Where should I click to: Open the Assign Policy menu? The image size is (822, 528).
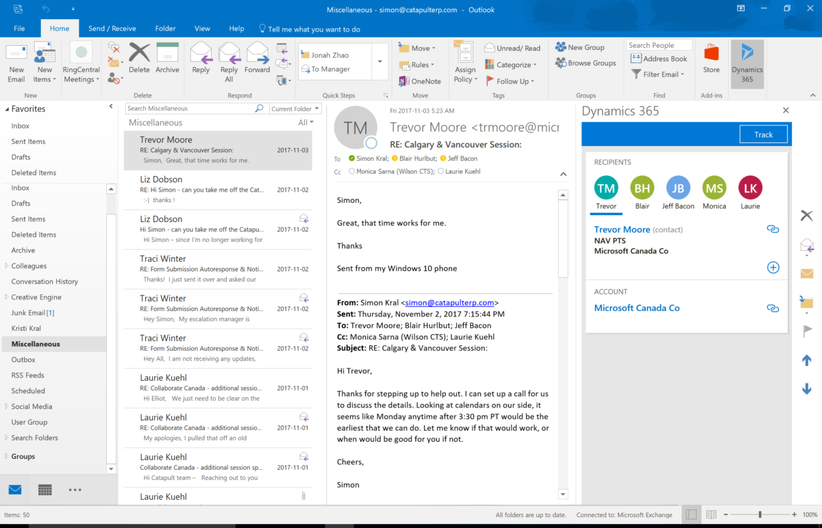coord(465,63)
